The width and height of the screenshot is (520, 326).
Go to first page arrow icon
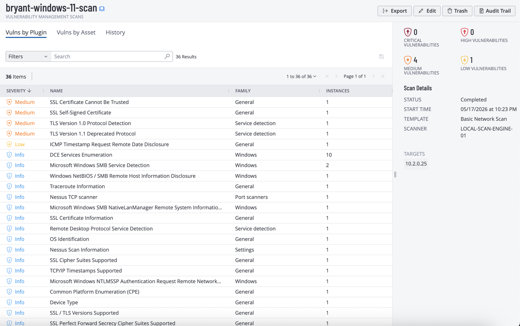pyautogui.click(x=327, y=76)
